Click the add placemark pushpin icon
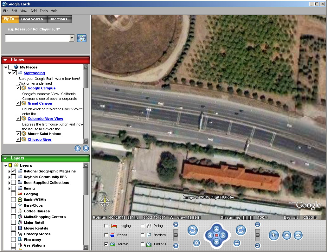Viewport: 327px width, 252px height. 273,235
